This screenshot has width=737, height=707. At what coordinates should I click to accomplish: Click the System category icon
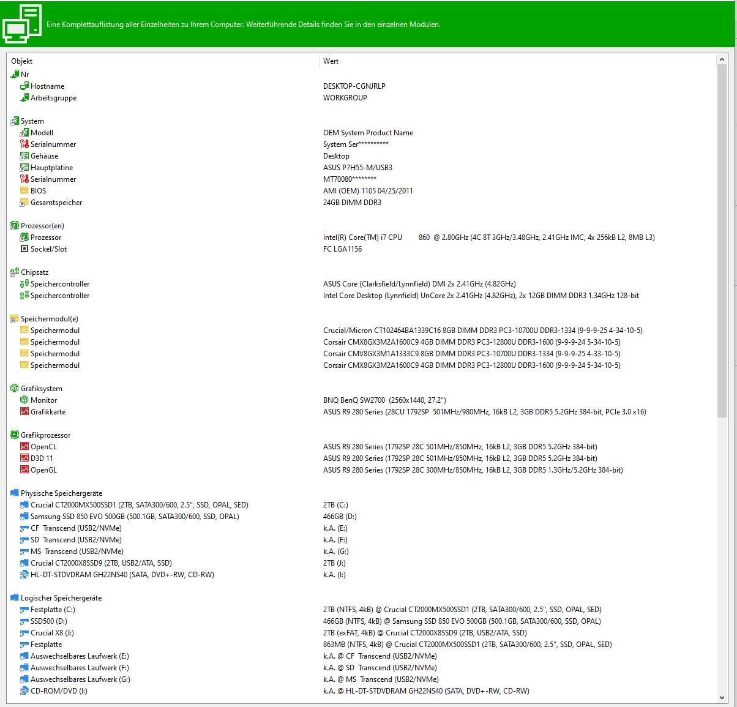15,121
